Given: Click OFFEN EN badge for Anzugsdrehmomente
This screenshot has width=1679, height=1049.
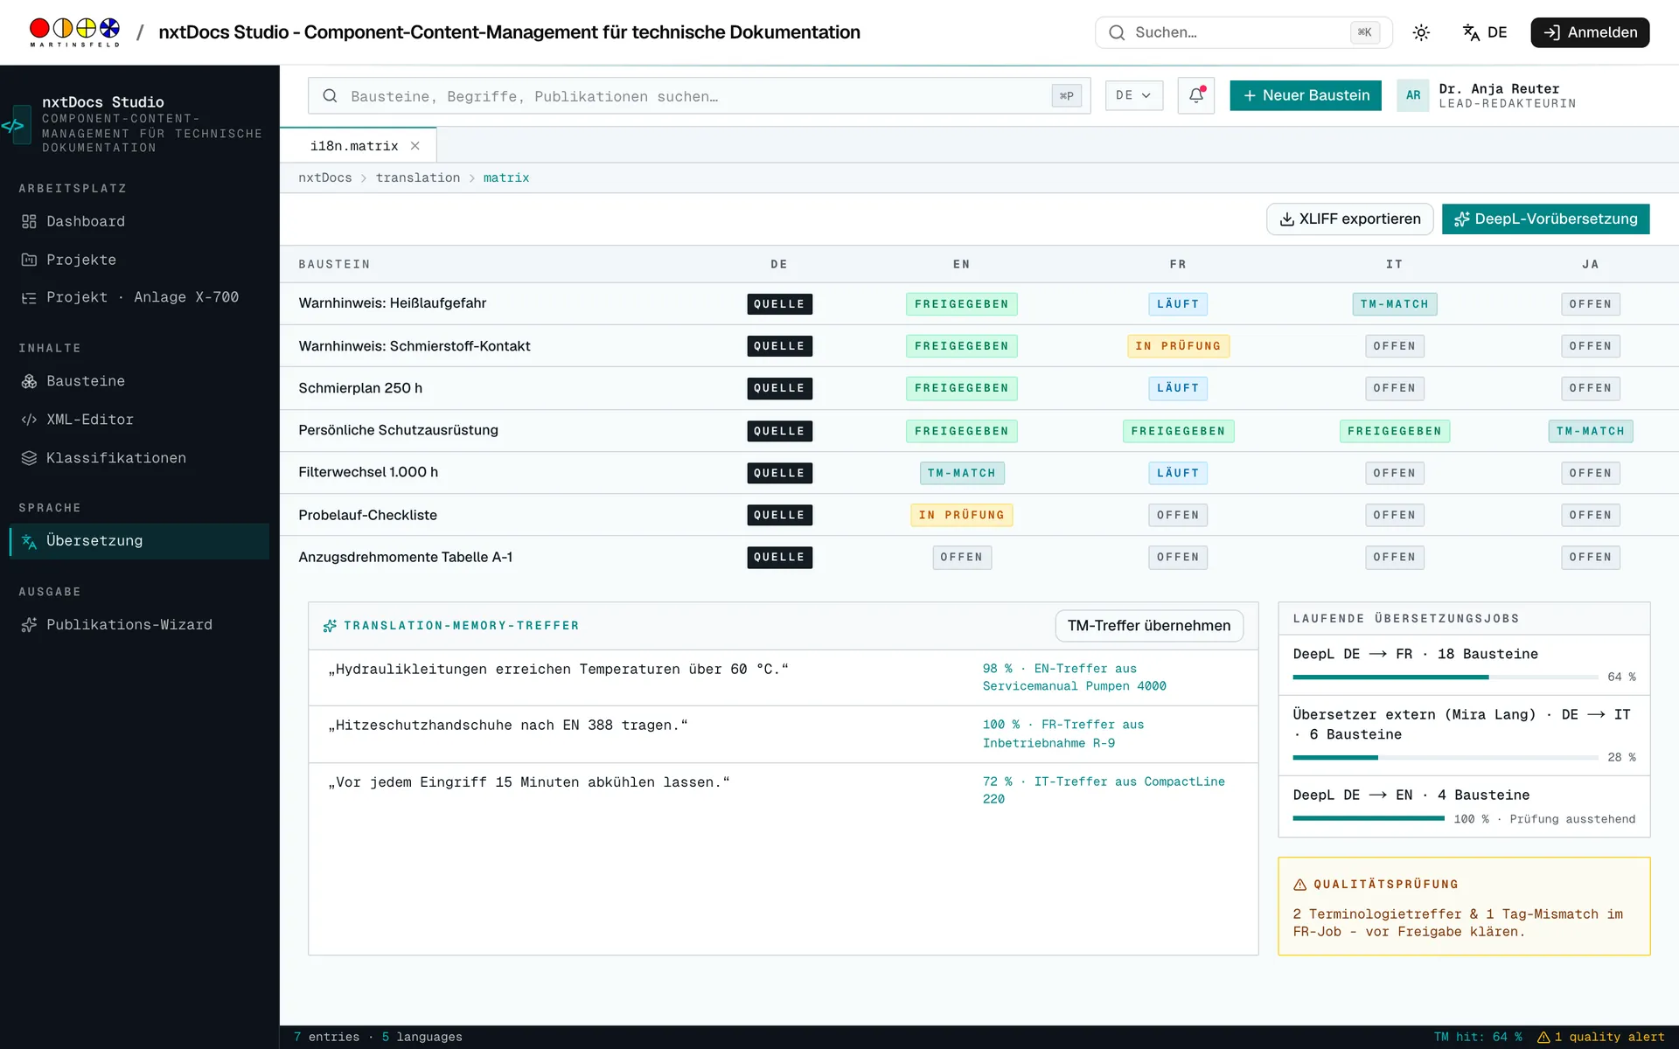Looking at the screenshot, I should 961,557.
